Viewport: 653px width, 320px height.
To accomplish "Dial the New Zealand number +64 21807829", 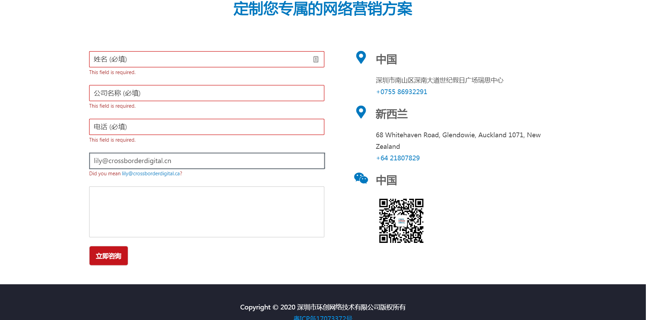I will [398, 158].
